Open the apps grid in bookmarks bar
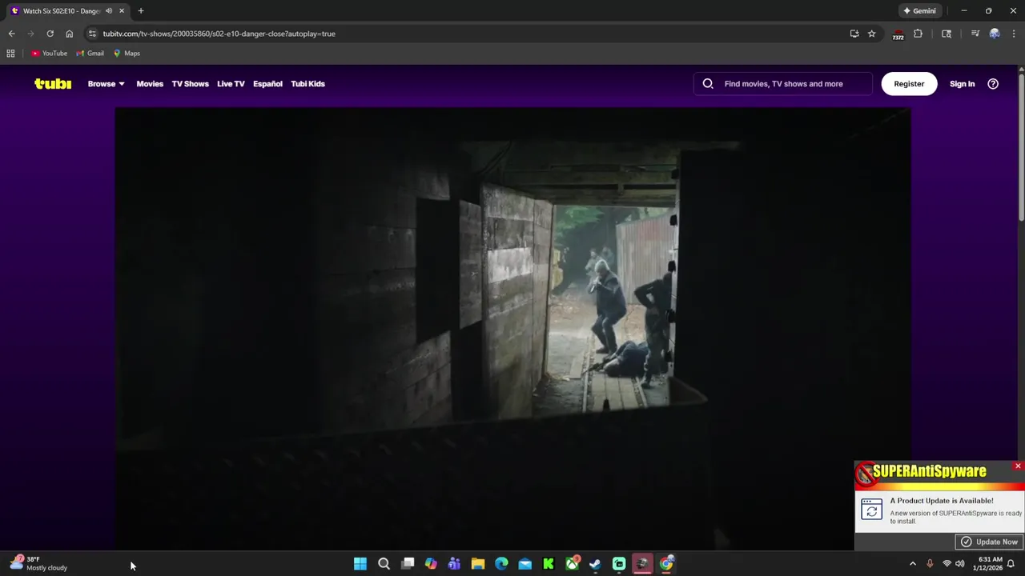This screenshot has height=576, width=1025. tap(10, 53)
